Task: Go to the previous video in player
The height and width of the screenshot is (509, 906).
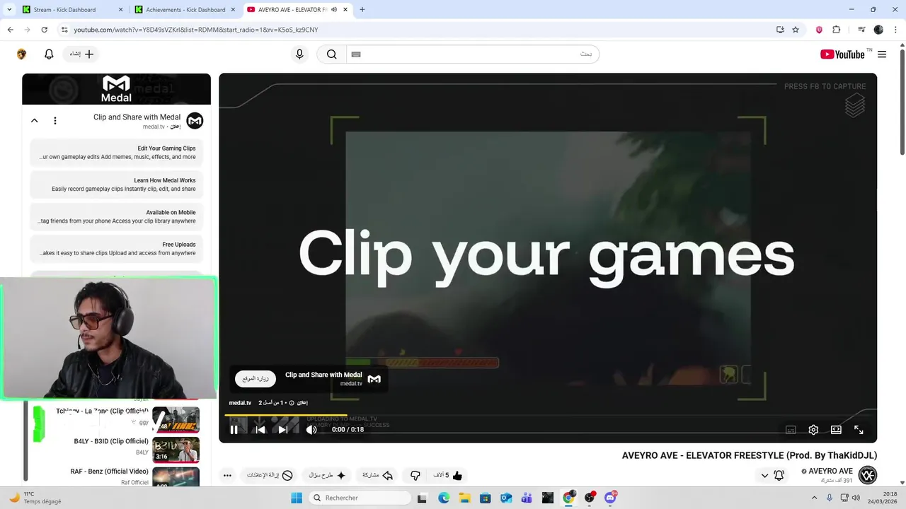Action: [x=260, y=430]
